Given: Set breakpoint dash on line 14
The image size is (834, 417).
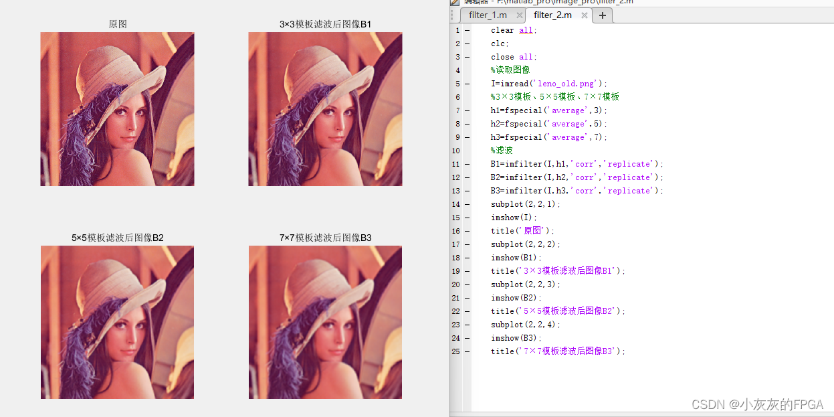Looking at the screenshot, I should coord(467,204).
